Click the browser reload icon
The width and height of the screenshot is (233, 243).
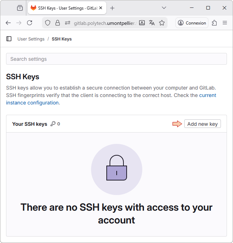[x=30, y=23]
